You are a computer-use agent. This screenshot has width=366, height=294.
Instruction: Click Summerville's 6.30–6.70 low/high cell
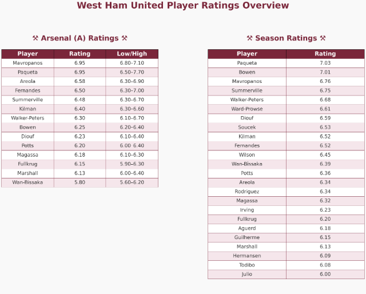click(132, 100)
